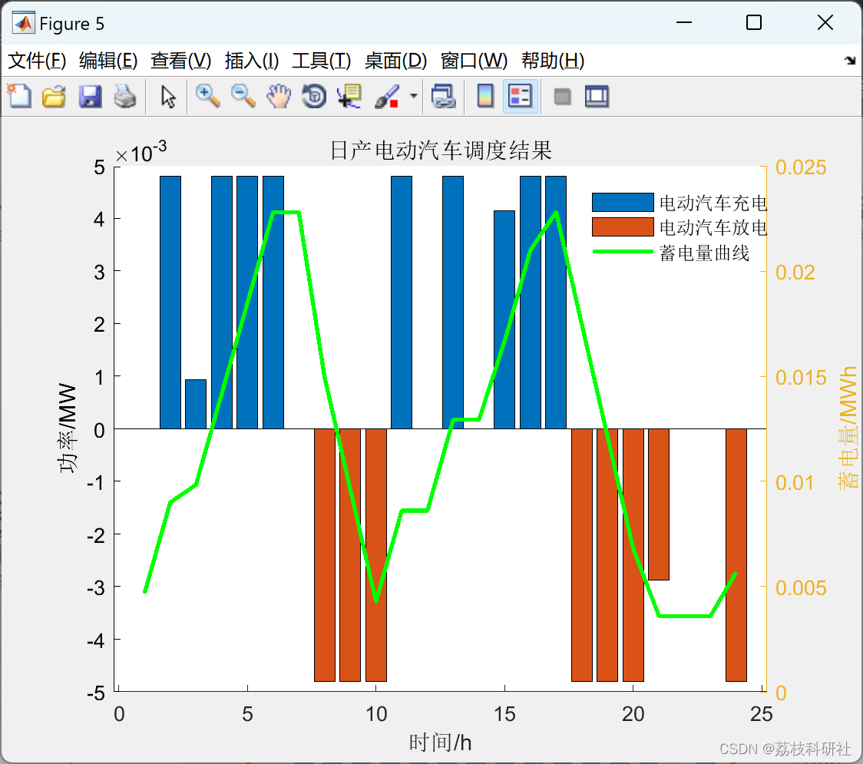Screen dimensions: 863x764
Task: Show plot tools and dock figure icon
Action: coord(597,96)
